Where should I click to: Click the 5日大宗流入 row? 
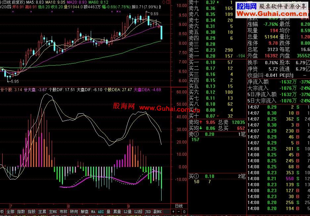pos(278,101)
